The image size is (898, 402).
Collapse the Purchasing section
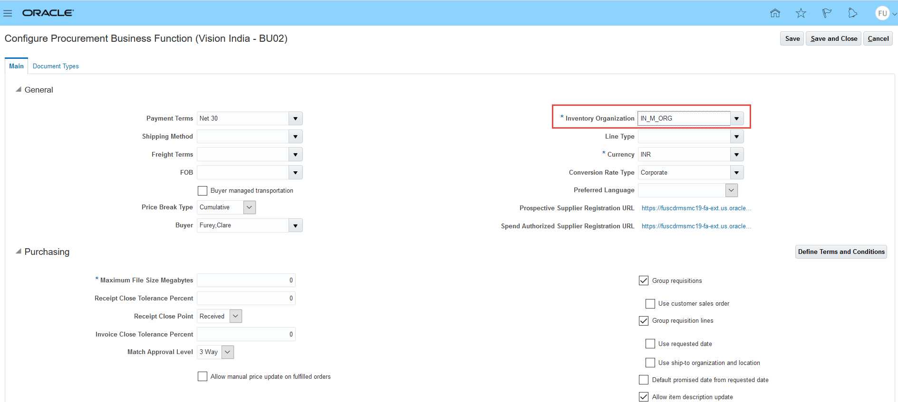pos(19,252)
